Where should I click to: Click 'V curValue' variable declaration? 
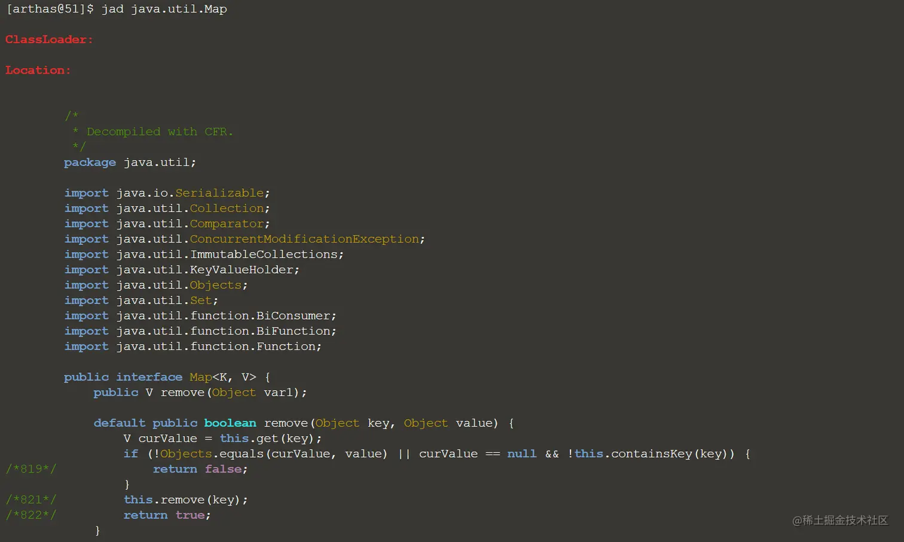(x=160, y=439)
